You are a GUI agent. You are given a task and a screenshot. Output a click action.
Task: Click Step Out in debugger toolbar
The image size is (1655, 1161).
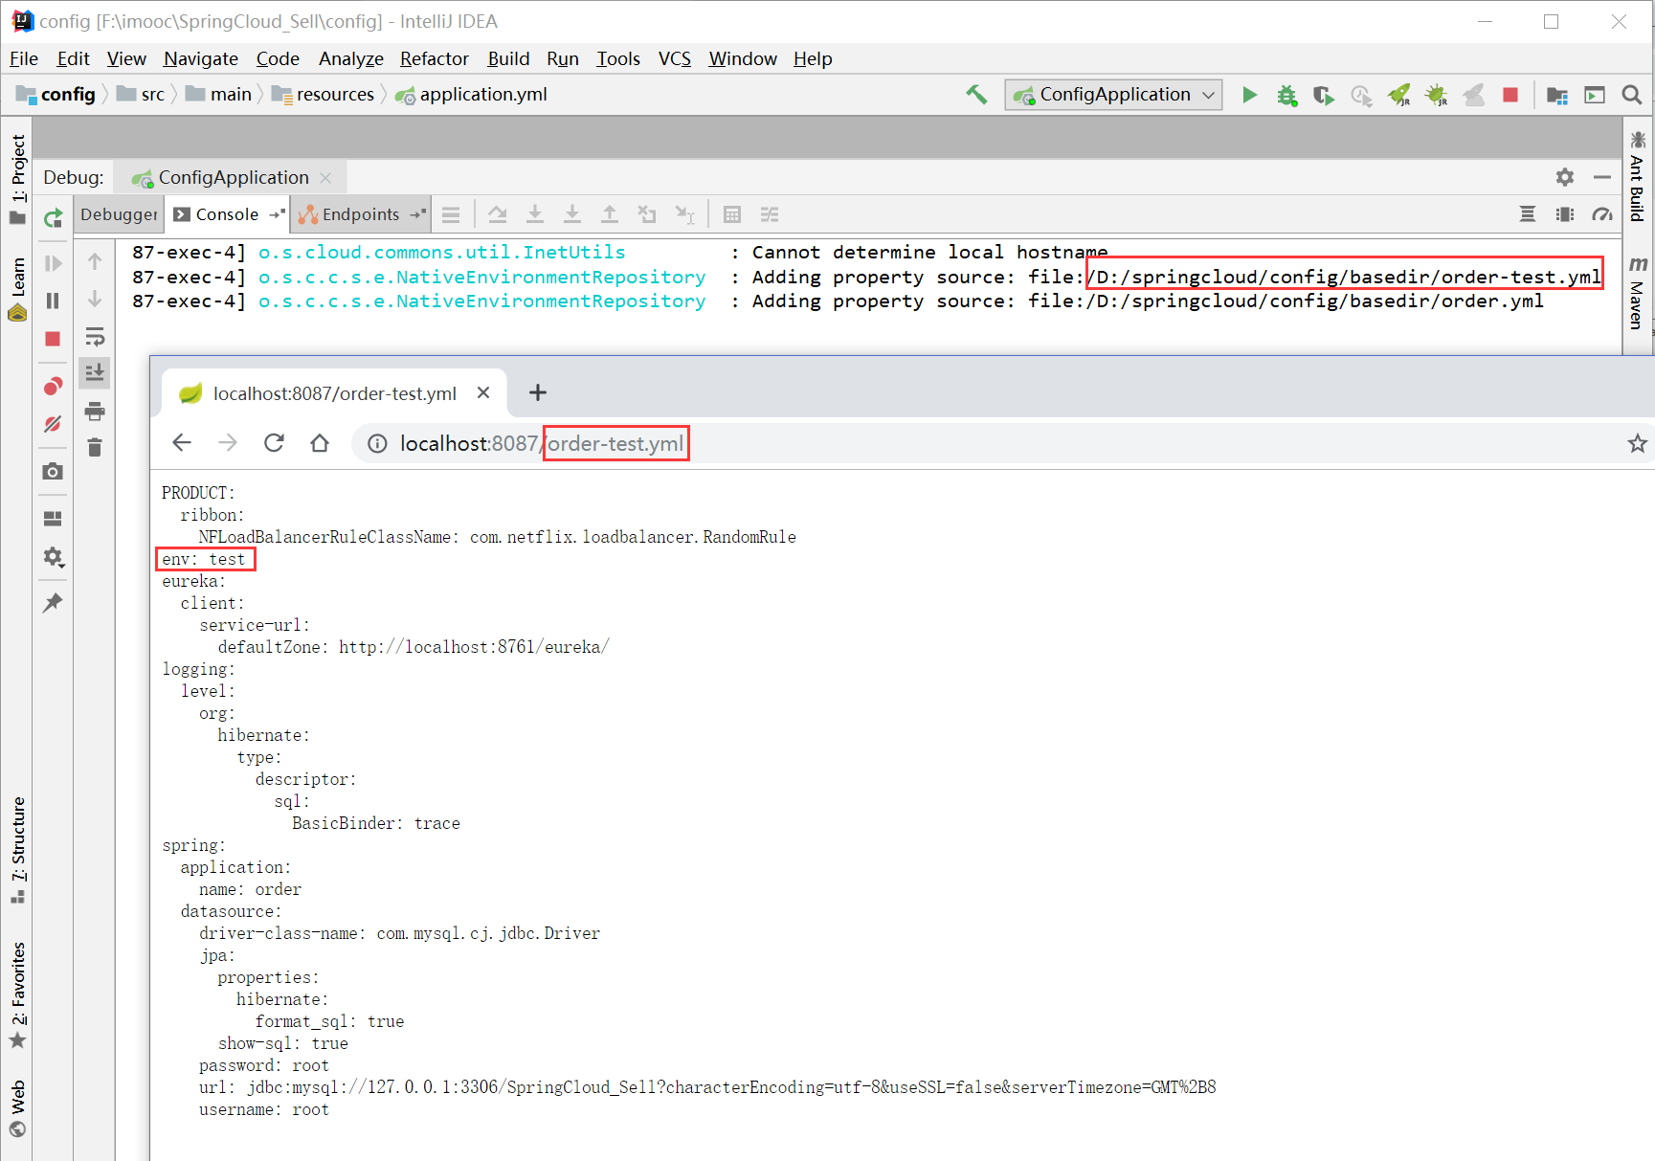(610, 214)
